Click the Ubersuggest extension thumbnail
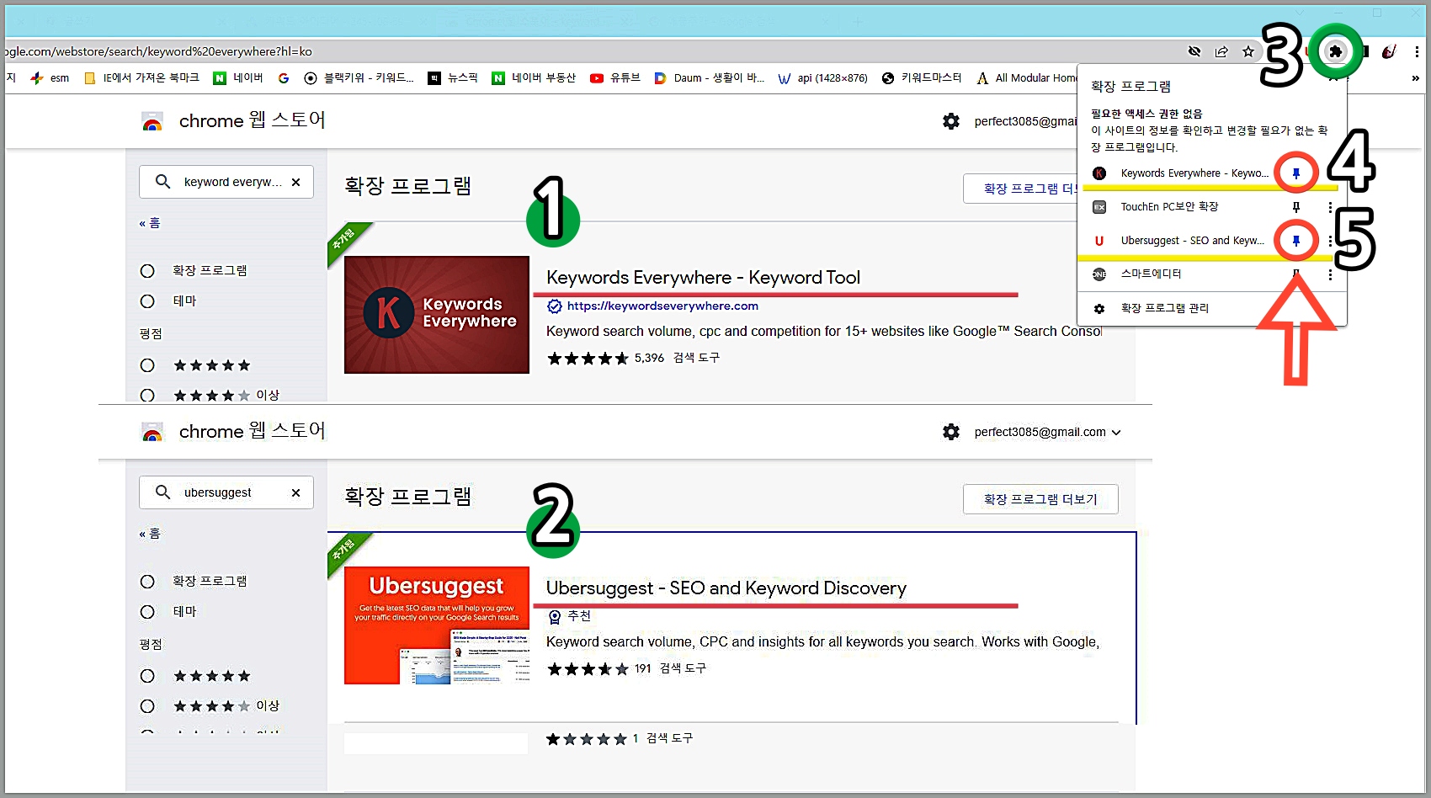This screenshot has height=798, width=1431. click(x=437, y=625)
